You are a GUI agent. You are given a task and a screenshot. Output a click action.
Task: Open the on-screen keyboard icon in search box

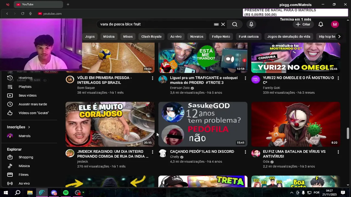(x=216, y=24)
